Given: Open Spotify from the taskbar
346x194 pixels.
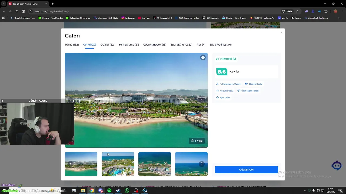Looking at the screenshot, I should (x=109, y=190).
